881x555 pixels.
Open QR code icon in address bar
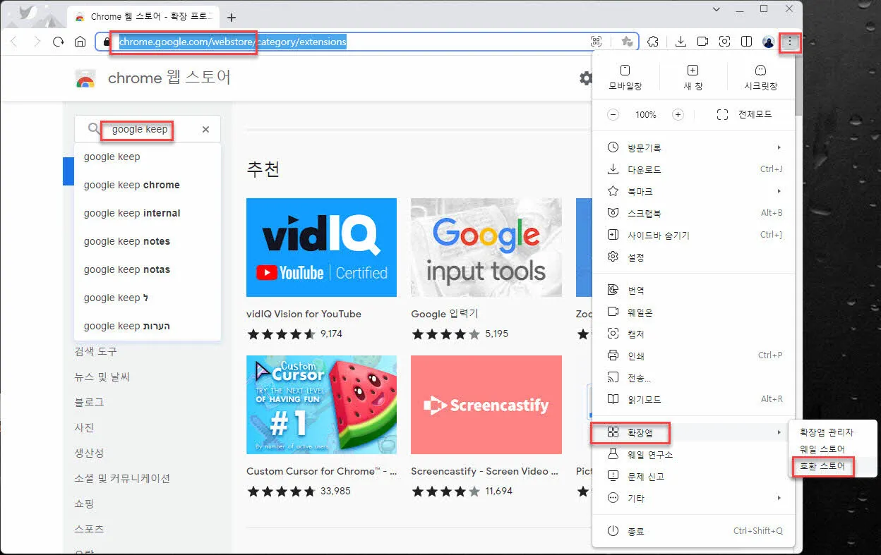(x=596, y=42)
